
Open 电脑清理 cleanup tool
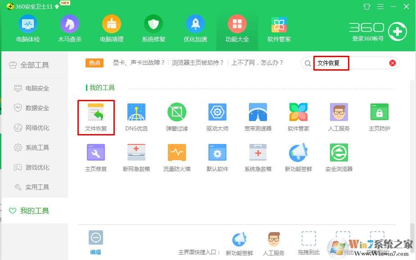(112, 24)
